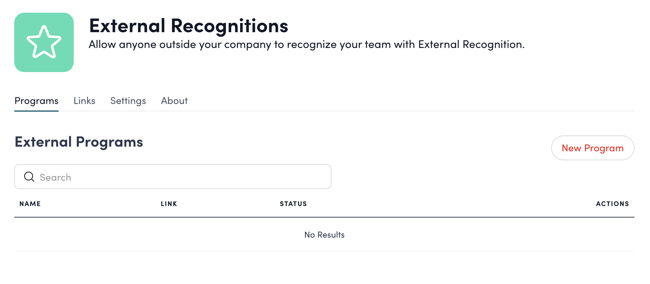Viewport: 650px width, 284px height.
Task: Click the ACTIONS column header
Action: pos(612,204)
